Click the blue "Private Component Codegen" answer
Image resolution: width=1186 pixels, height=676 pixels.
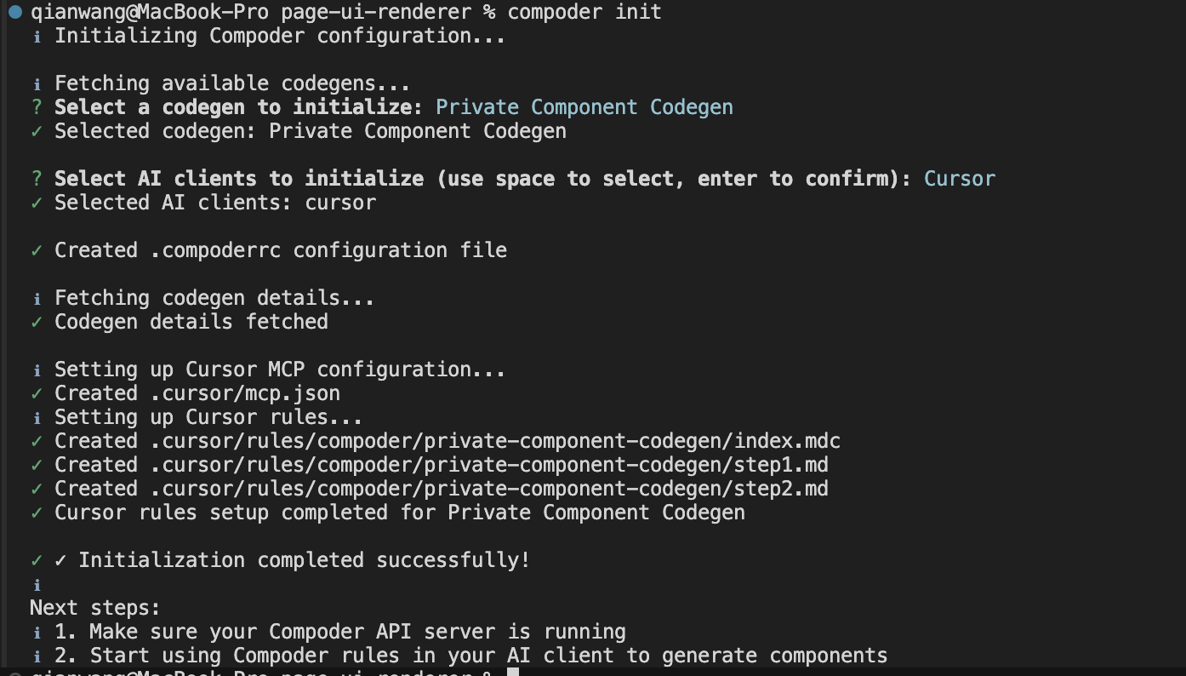[x=584, y=107]
